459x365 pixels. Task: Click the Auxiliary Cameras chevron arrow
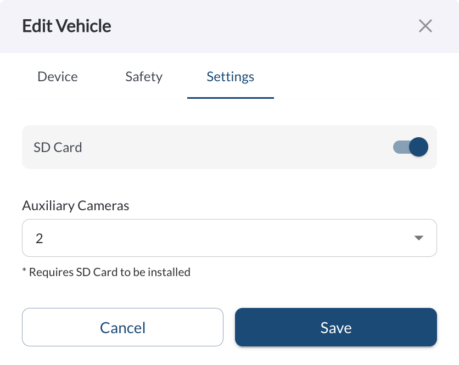(x=419, y=238)
